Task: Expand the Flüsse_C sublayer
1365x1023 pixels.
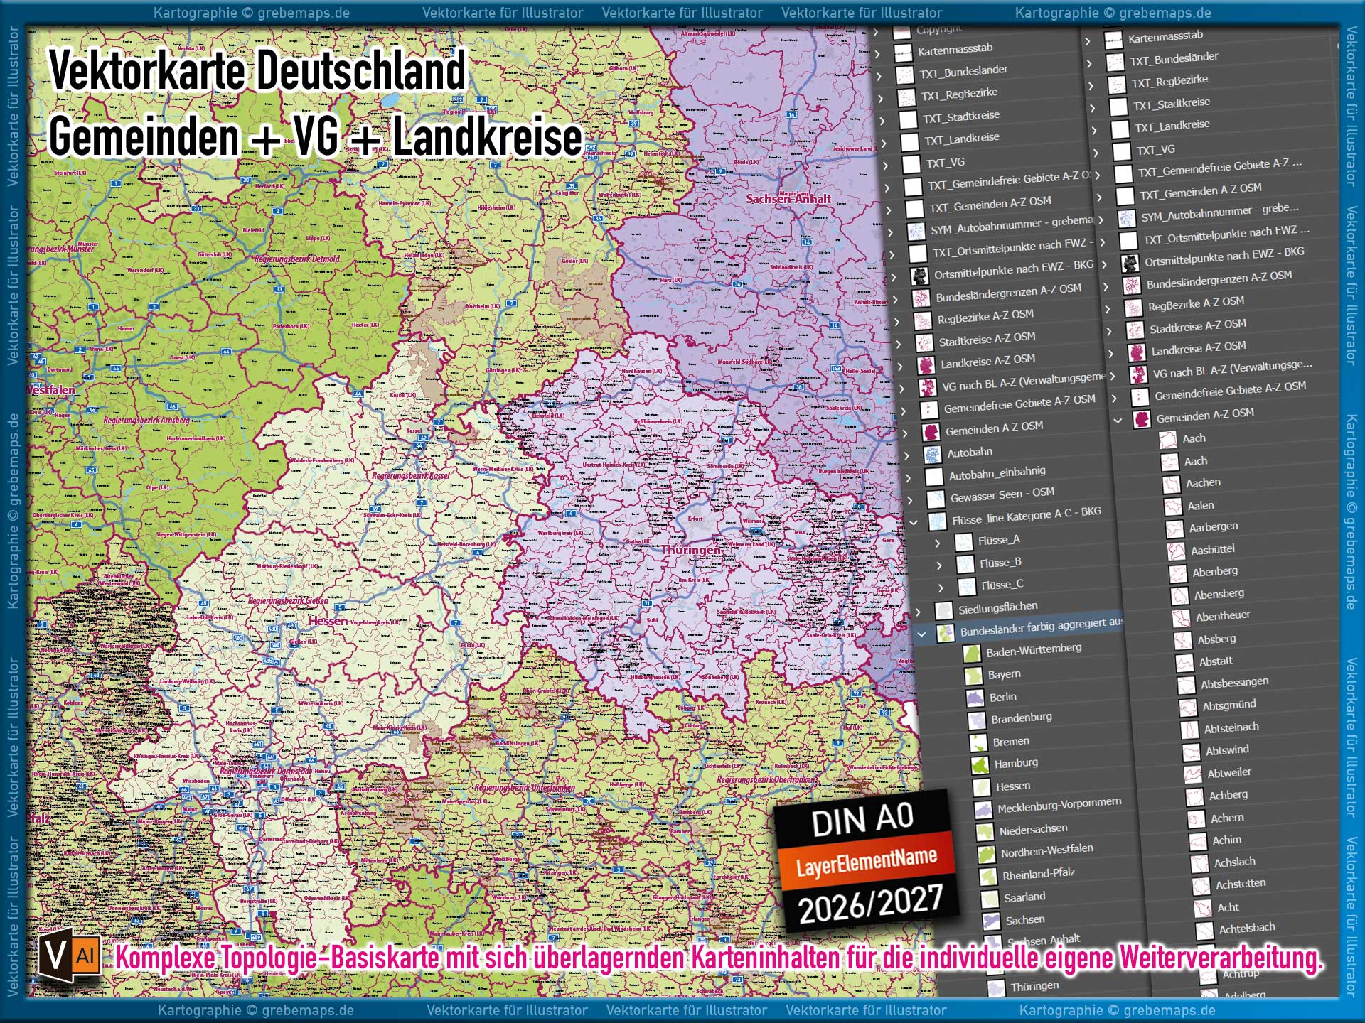Action: click(x=941, y=588)
